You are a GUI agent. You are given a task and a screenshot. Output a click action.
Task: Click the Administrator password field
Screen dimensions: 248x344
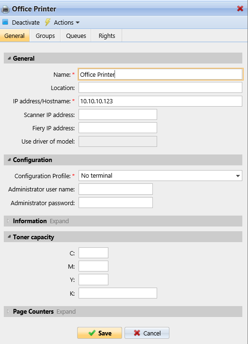pos(115,203)
